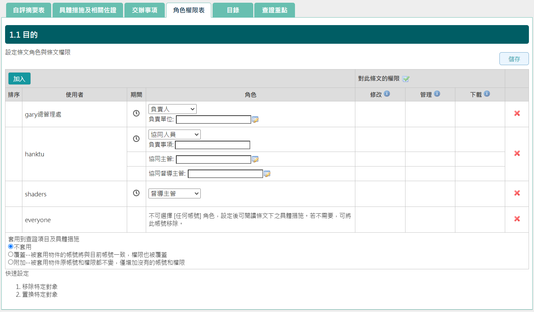
Task: Open the picker icon beside 負責單位 field
Action: pos(255,120)
